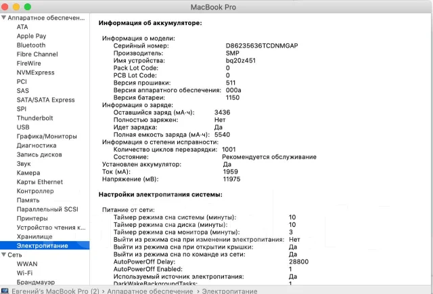Viewport: 433px width, 294px height.
Task: Click the Сеть category label
Action: [x=15, y=255]
